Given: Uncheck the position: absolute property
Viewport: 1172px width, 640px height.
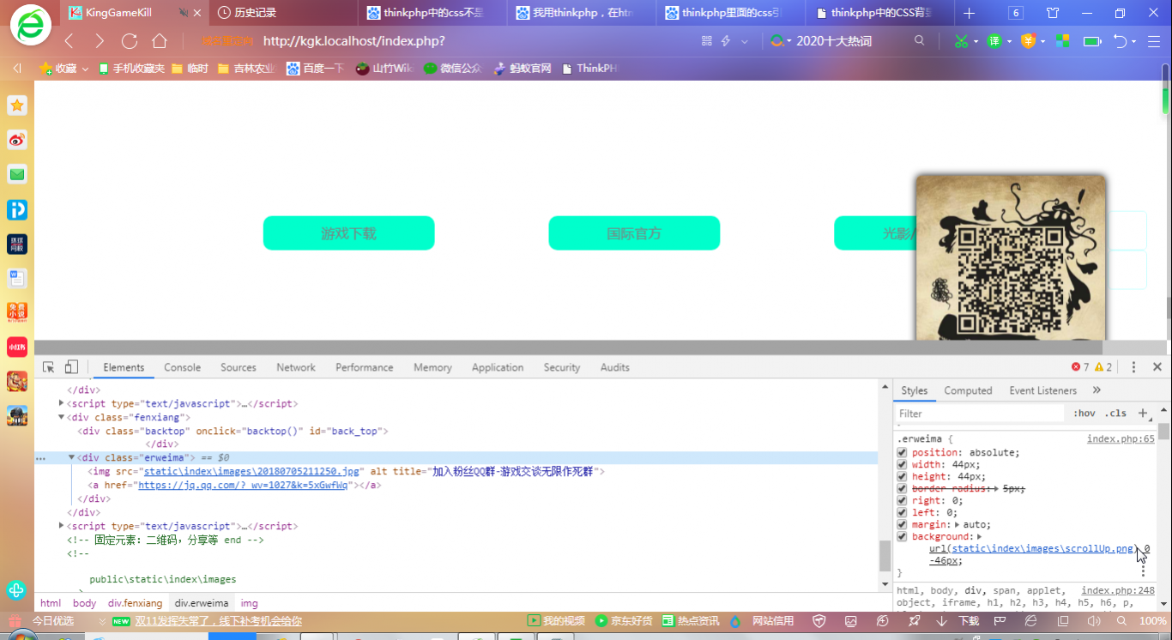Looking at the screenshot, I should click(902, 452).
